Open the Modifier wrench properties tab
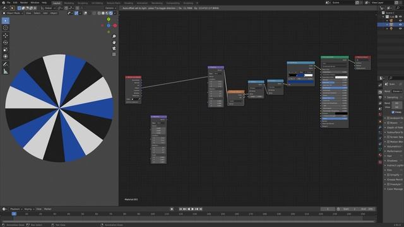Image resolution: width=404 pixels, height=227 pixels. (380, 127)
